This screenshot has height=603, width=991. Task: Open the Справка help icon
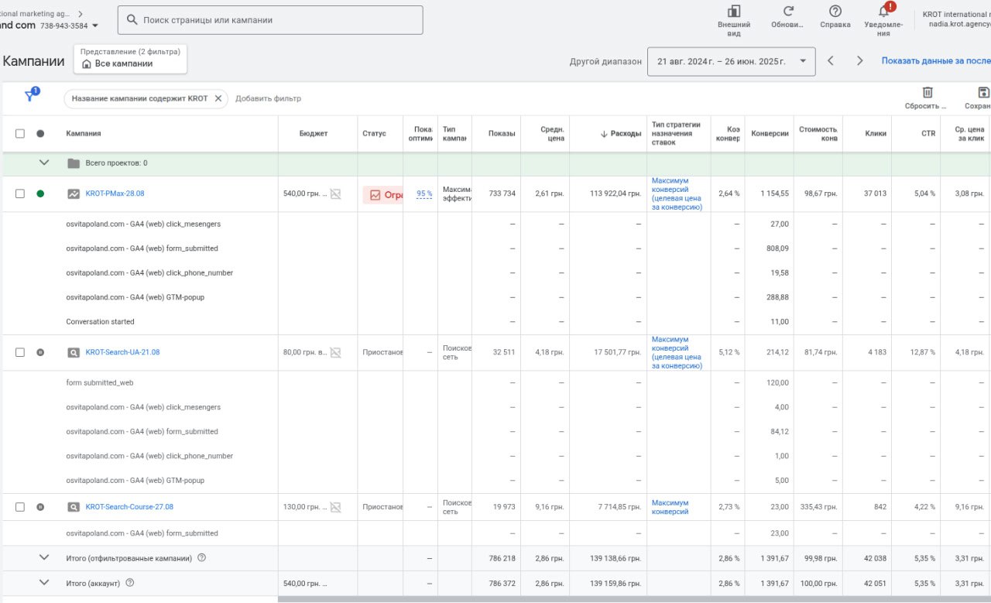(835, 12)
